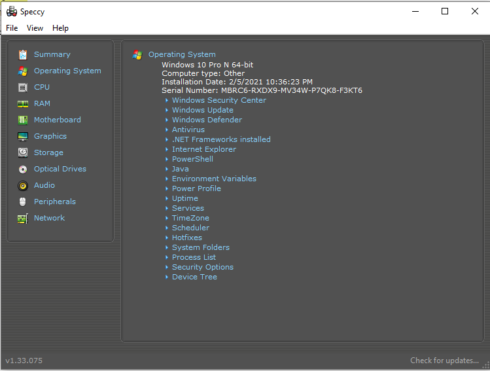Click the Installation Date line

pos(237,82)
